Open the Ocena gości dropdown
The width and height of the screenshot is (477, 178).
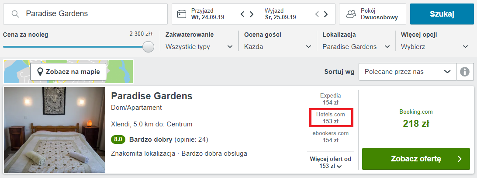click(x=278, y=47)
